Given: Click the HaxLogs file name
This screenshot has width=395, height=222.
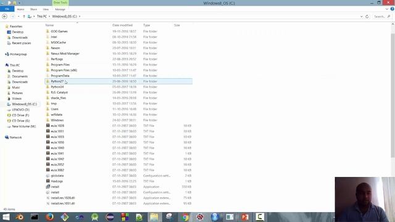Looking at the screenshot, I should point(57,181).
